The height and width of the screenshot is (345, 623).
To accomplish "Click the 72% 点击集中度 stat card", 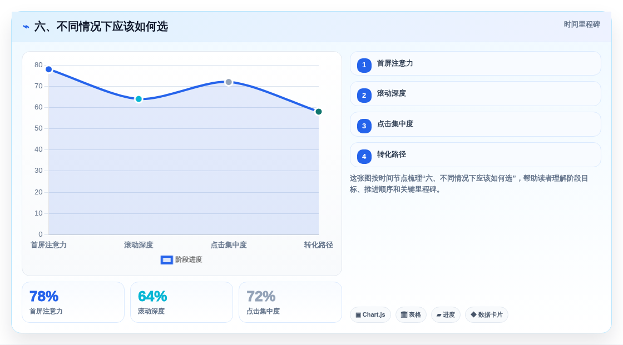I will point(290,302).
